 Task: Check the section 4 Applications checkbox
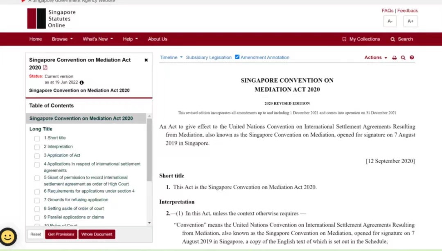(x=37, y=164)
